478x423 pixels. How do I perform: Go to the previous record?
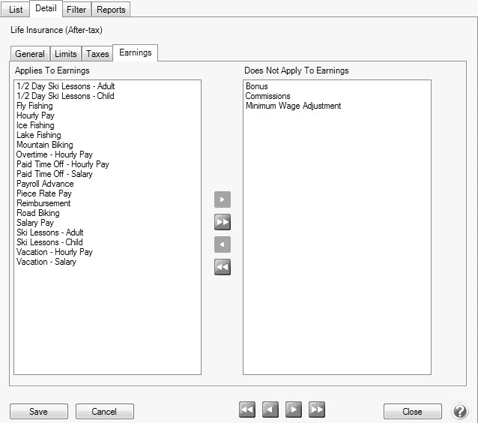tap(270, 409)
